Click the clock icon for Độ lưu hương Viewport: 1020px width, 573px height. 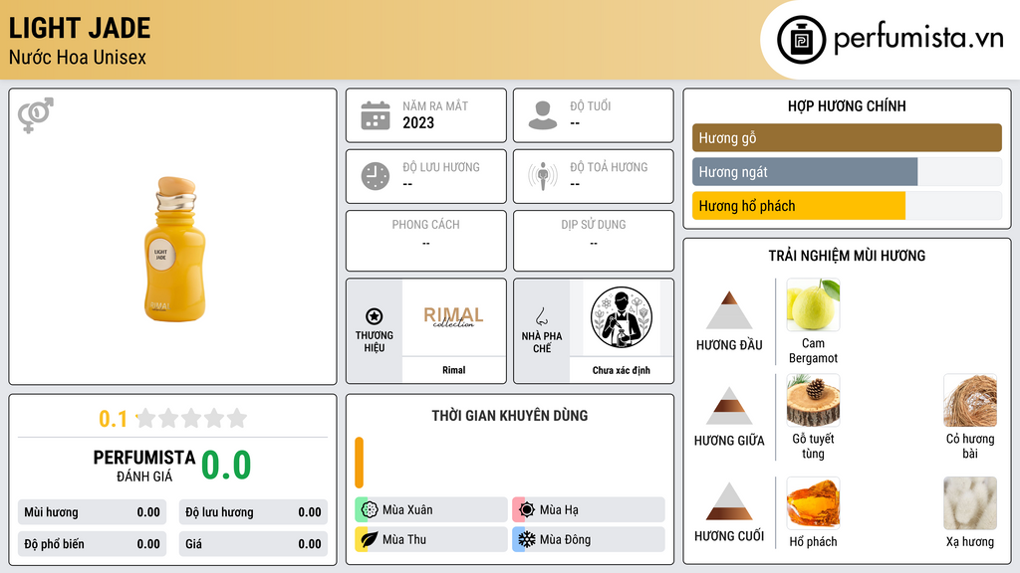(376, 176)
